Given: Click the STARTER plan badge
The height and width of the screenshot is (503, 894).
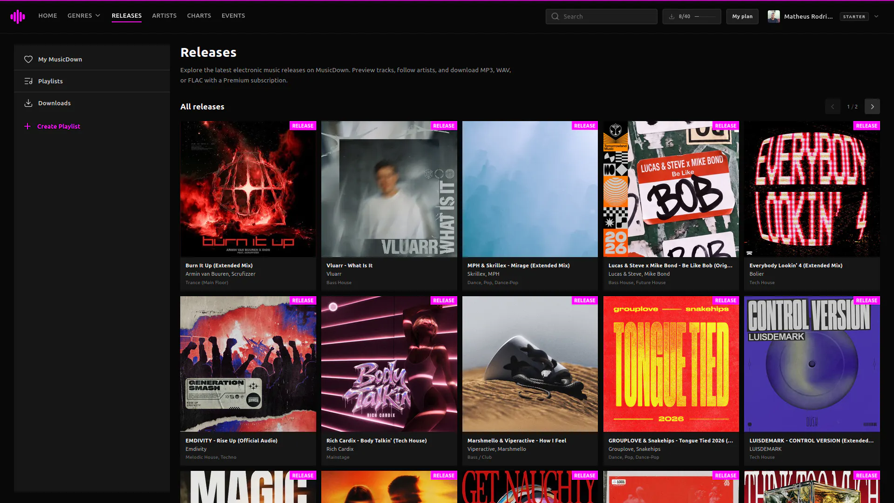Looking at the screenshot, I should pyautogui.click(x=854, y=16).
